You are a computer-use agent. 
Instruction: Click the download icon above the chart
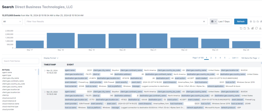(x=260, y=28)
